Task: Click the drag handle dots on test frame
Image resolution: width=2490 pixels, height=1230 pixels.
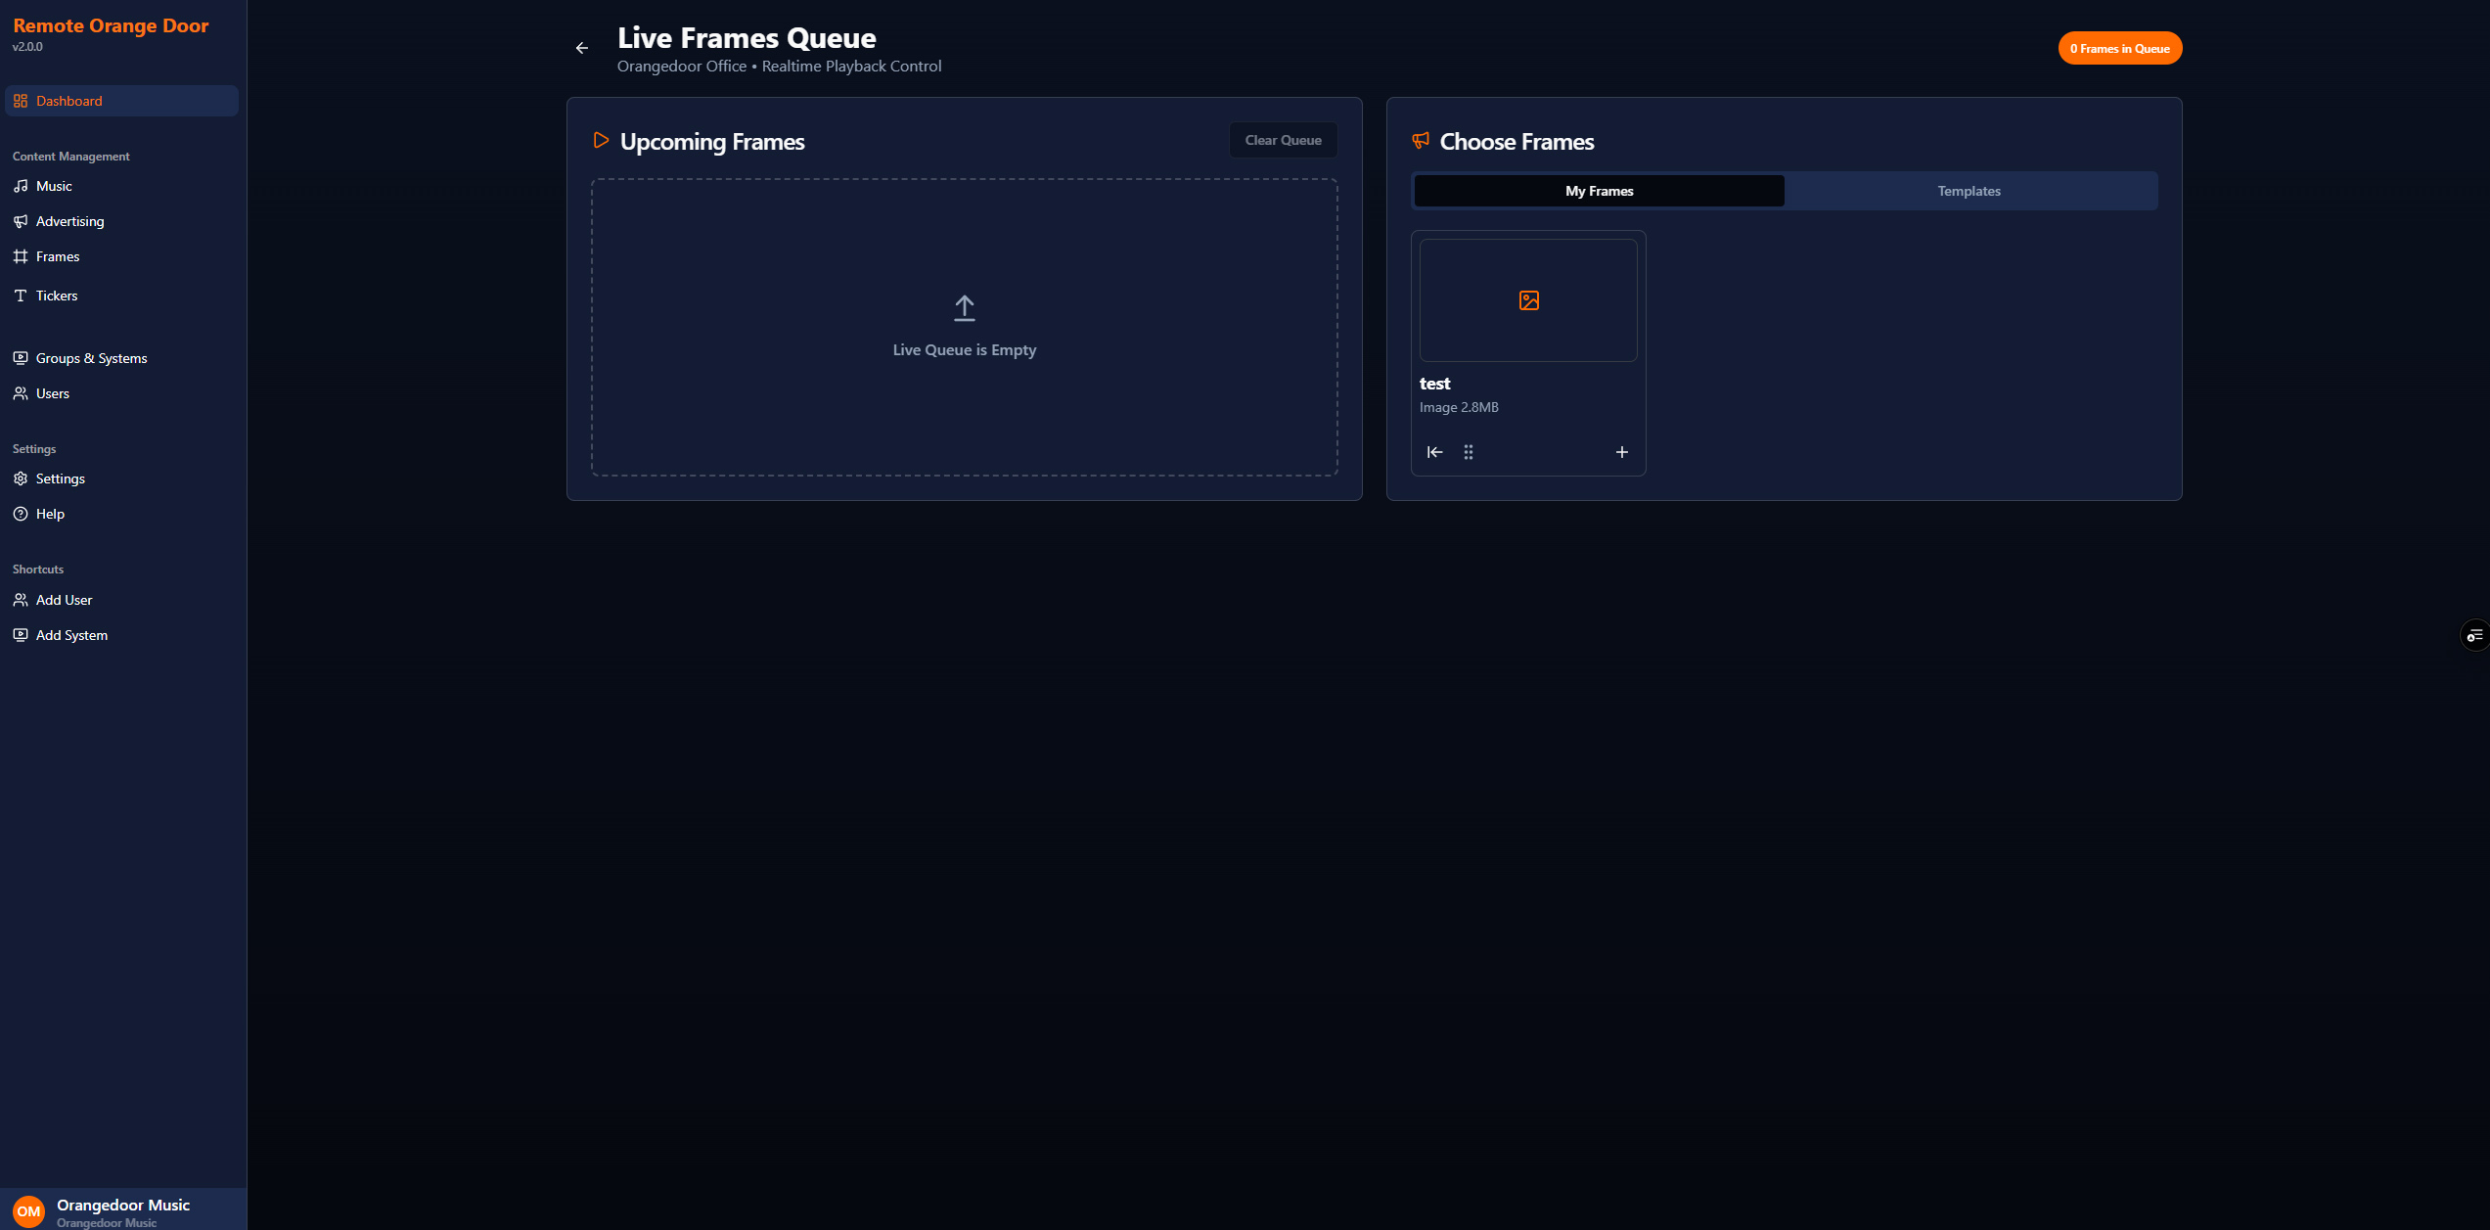Action: tap(1468, 452)
